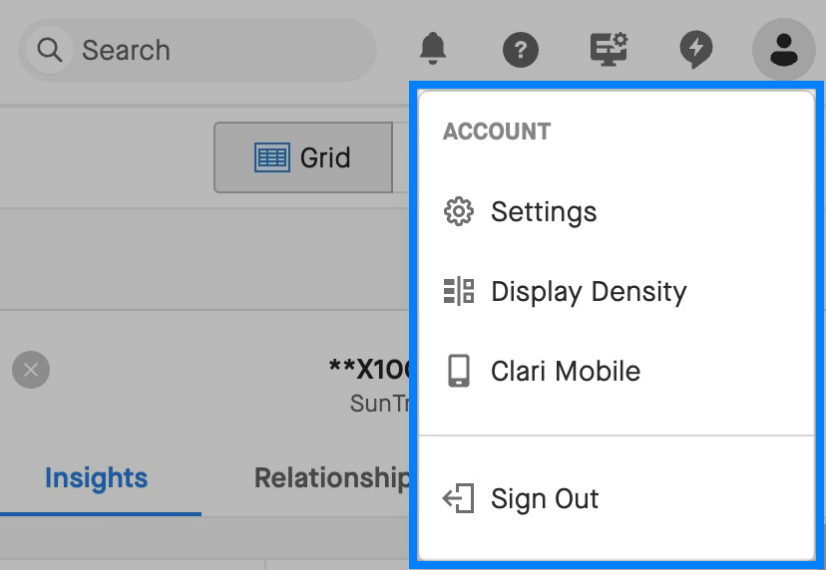This screenshot has width=826, height=570.
Task: Click the Sign Out arrow icon
Action: click(458, 498)
